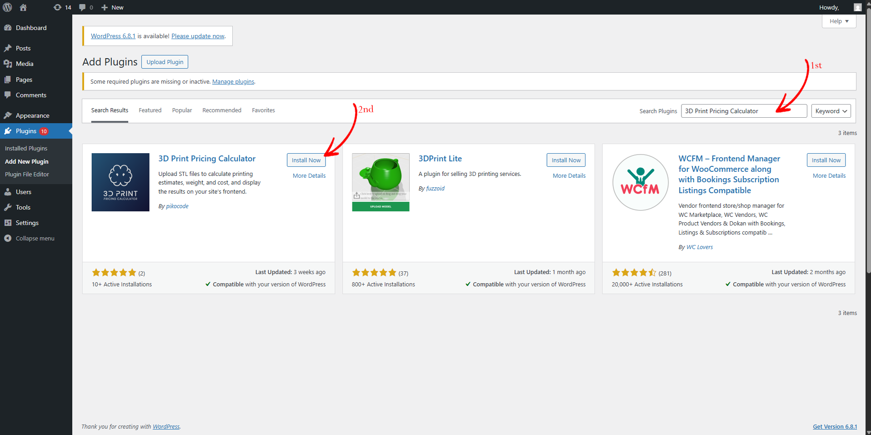Switch to the Featured tab
This screenshot has height=435, width=871.
150,110
